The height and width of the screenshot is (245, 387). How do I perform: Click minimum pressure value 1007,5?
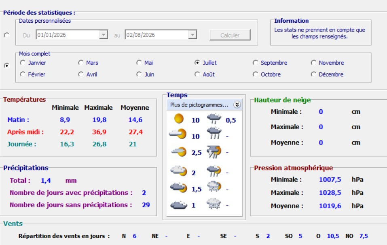click(330, 179)
